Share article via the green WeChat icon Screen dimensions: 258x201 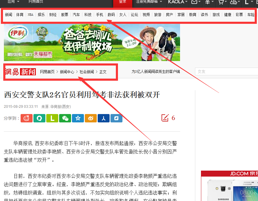coord(65,118)
